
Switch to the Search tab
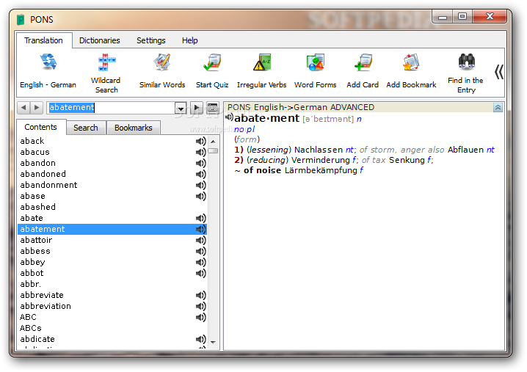pyautogui.click(x=86, y=128)
